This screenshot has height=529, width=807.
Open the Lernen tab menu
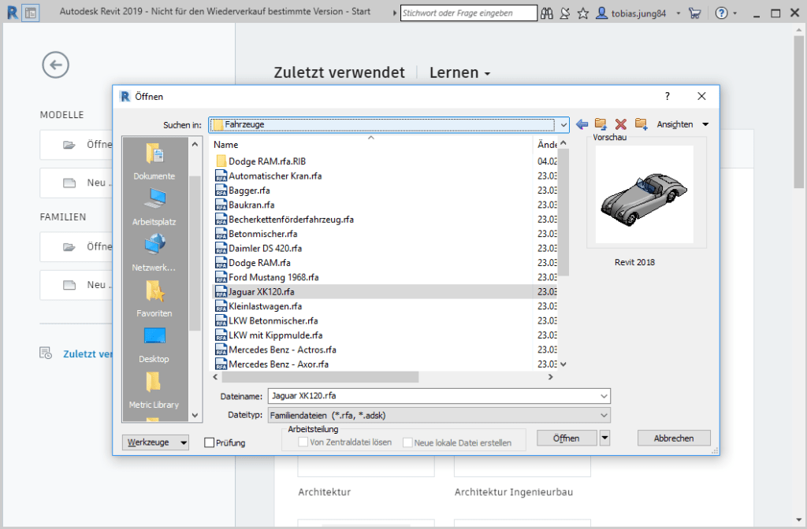(x=459, y=72)
